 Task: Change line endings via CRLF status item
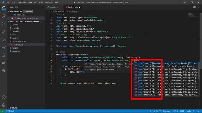(182, 111)
